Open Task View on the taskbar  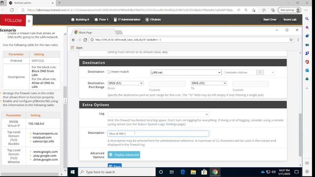[172, 172]
